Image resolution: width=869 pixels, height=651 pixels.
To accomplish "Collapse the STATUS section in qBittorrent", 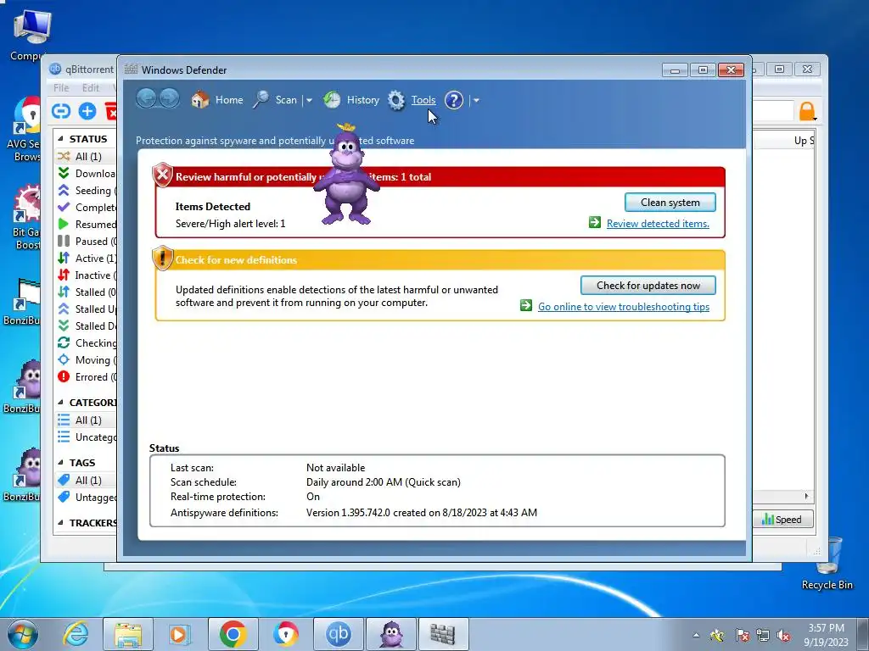I will (60, 139).
